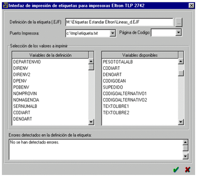Browse for label definition file with ... button
This screenshot has height=178, width=197.
179,22
